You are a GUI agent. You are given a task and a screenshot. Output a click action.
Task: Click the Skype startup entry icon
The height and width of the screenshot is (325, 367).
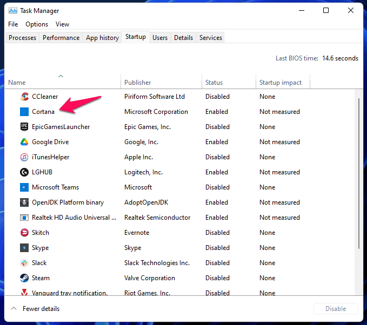(x=24, y=248)
